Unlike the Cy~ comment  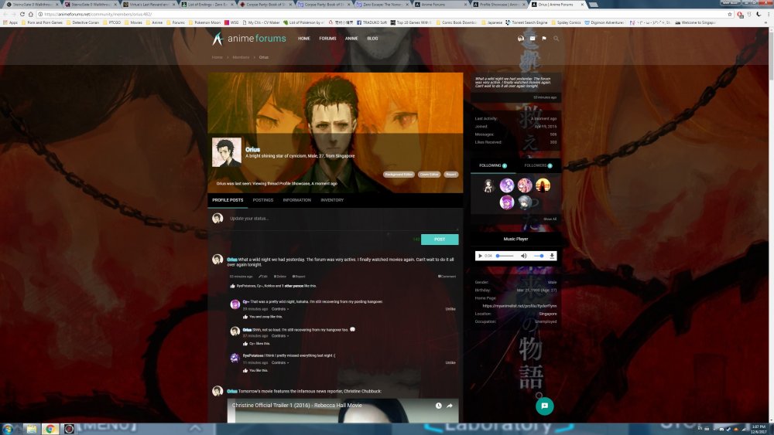pyautogui.click(x=450, y=309)
